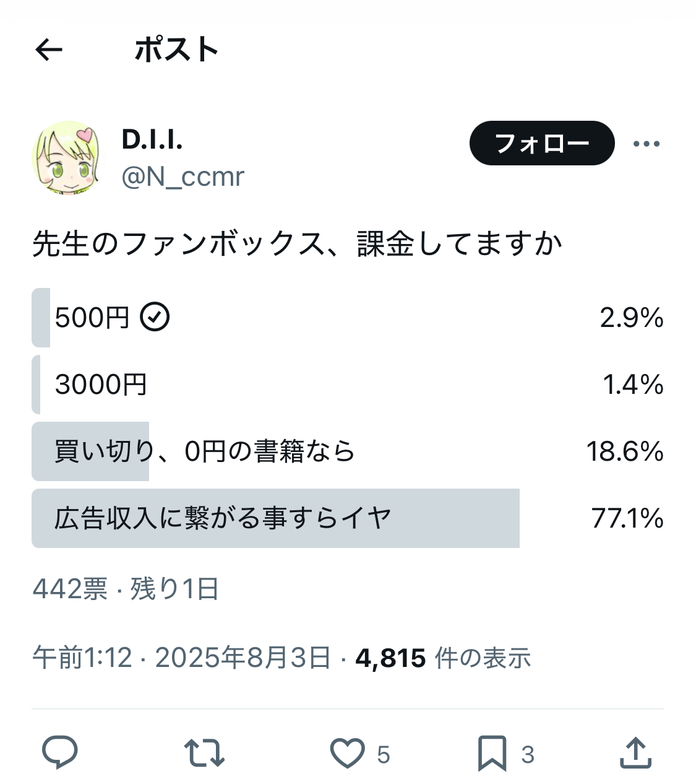Open the 4,815 件の表示 view count
Viewport: 696px width, 784px height.
(x=443, y=658)
